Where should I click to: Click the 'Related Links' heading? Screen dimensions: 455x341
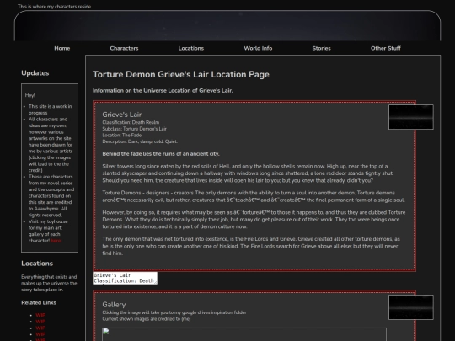pos(39,303)
